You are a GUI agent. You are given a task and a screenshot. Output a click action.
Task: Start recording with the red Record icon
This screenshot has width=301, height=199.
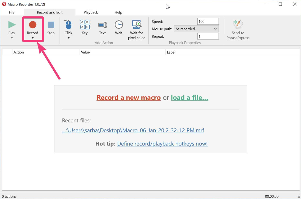pos(33,25)
